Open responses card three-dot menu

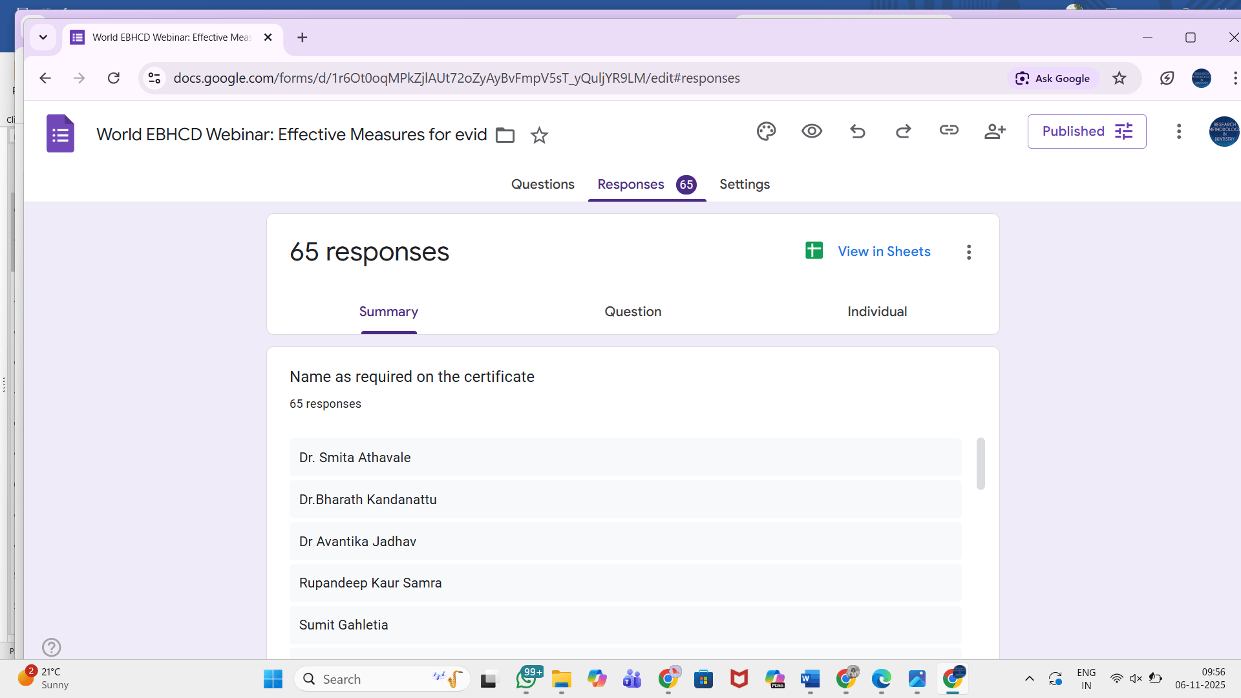968,252
